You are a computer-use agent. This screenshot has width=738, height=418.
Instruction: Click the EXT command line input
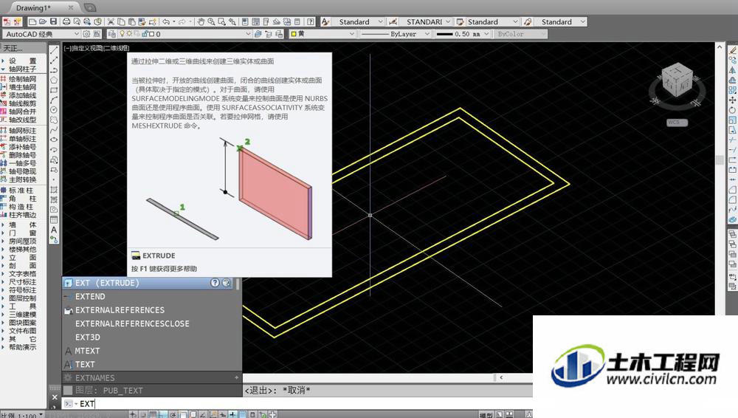[x=301, y=404]
